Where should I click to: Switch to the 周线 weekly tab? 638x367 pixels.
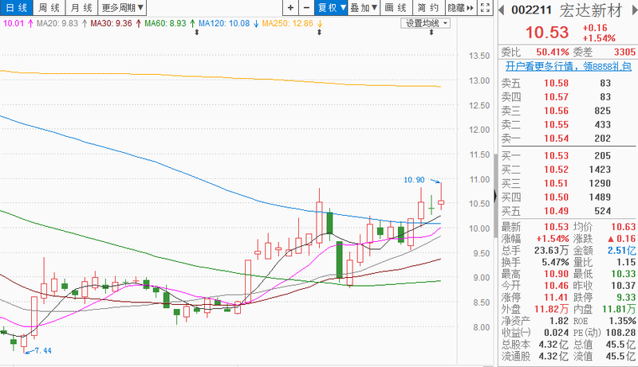(49, 8)
